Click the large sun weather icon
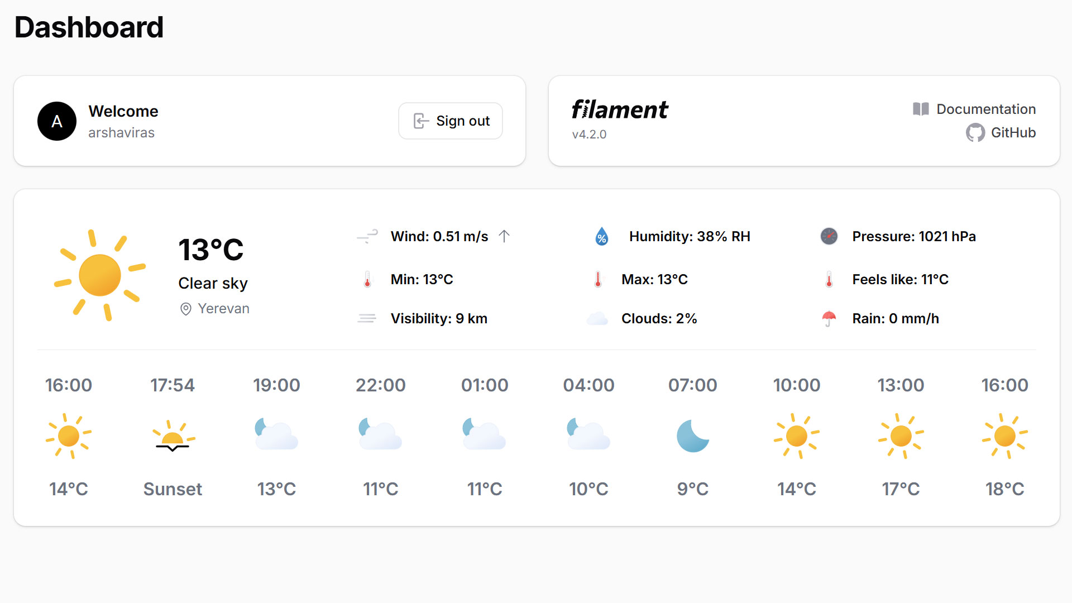This screenshot has width=1072, height=603. pos(100,275)
